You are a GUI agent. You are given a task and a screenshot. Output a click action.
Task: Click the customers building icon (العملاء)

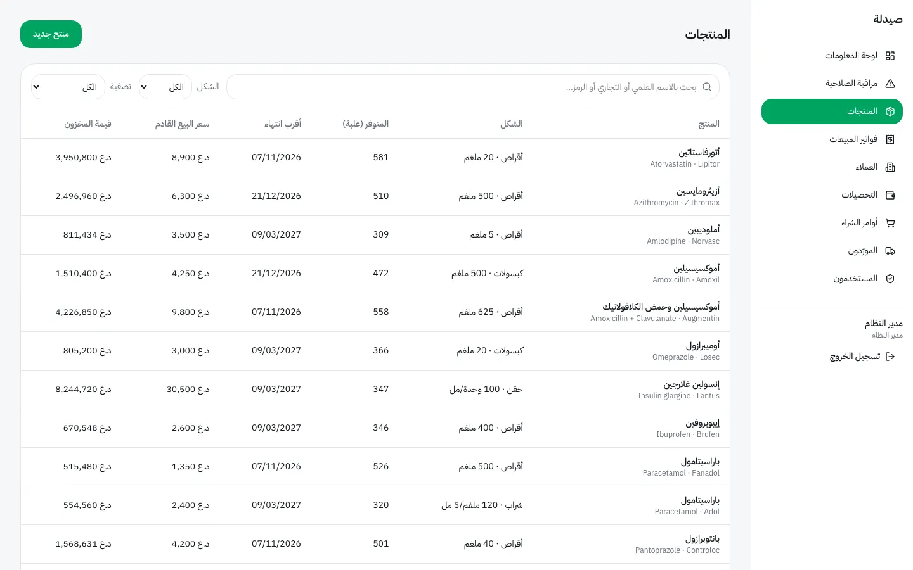pos(890,167)
